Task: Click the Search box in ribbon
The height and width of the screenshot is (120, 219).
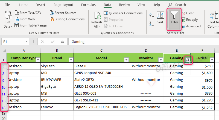Action: coord(177,5)
